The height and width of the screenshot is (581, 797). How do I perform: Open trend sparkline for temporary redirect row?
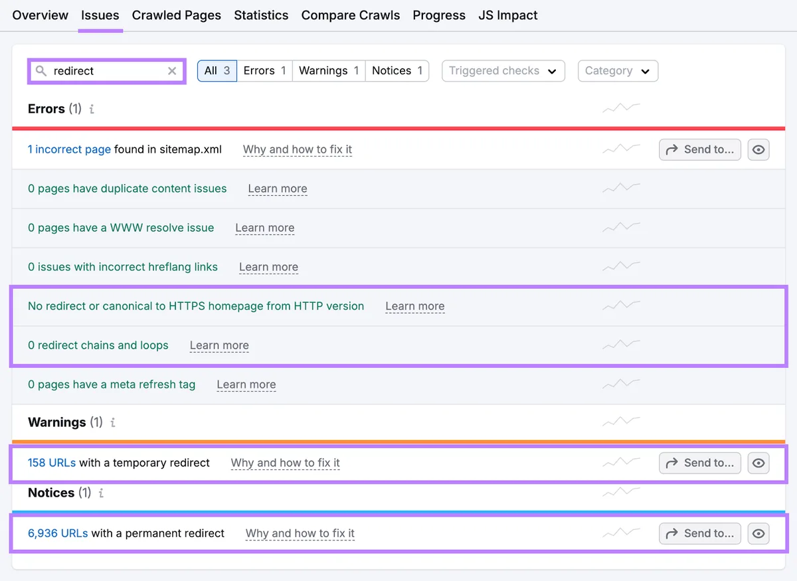pos(622,463)
